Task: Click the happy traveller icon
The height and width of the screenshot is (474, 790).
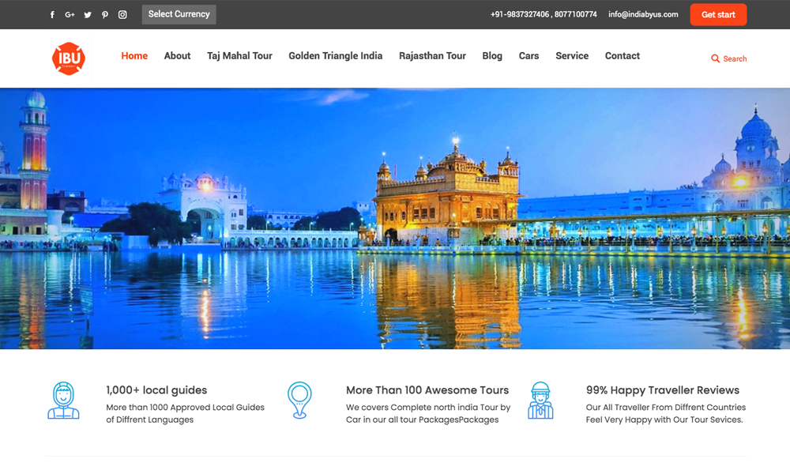Action: (x=540, y=401)
